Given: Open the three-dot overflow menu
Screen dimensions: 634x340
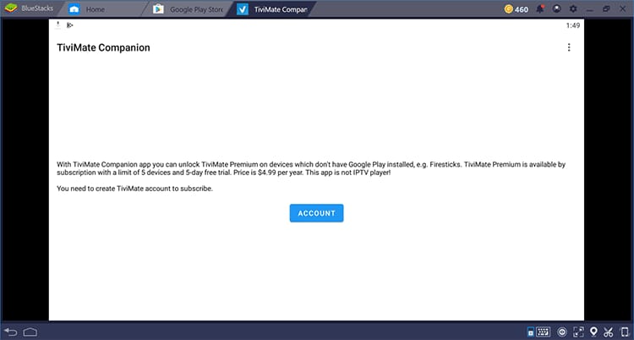Looking at the screenshot, I should pyautogui.click(x=569, y=47).
